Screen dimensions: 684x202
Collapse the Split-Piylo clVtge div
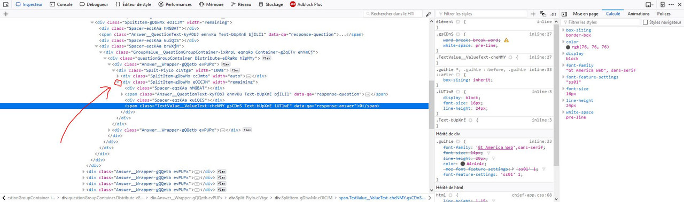pos(113,70)
